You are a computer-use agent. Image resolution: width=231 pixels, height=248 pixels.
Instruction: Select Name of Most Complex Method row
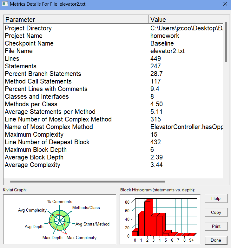(113, 127)
